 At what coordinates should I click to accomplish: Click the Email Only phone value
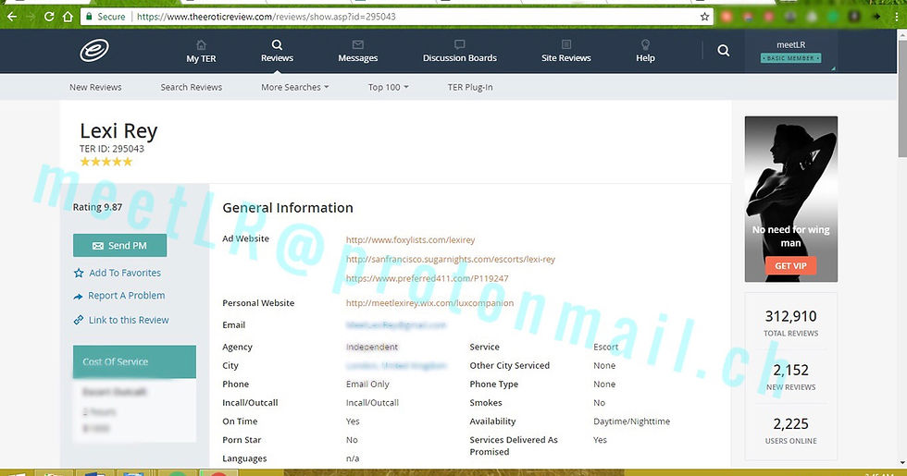367,384
